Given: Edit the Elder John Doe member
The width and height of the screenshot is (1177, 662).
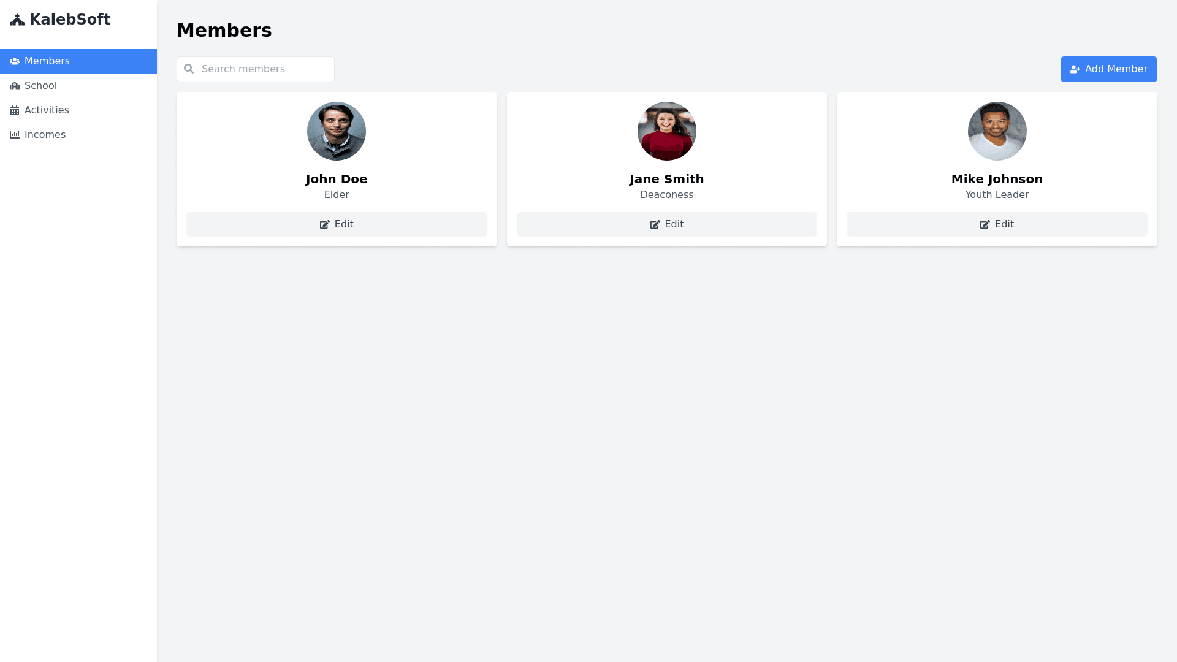Looking at the screenshot, I should [x=337, y=224].
